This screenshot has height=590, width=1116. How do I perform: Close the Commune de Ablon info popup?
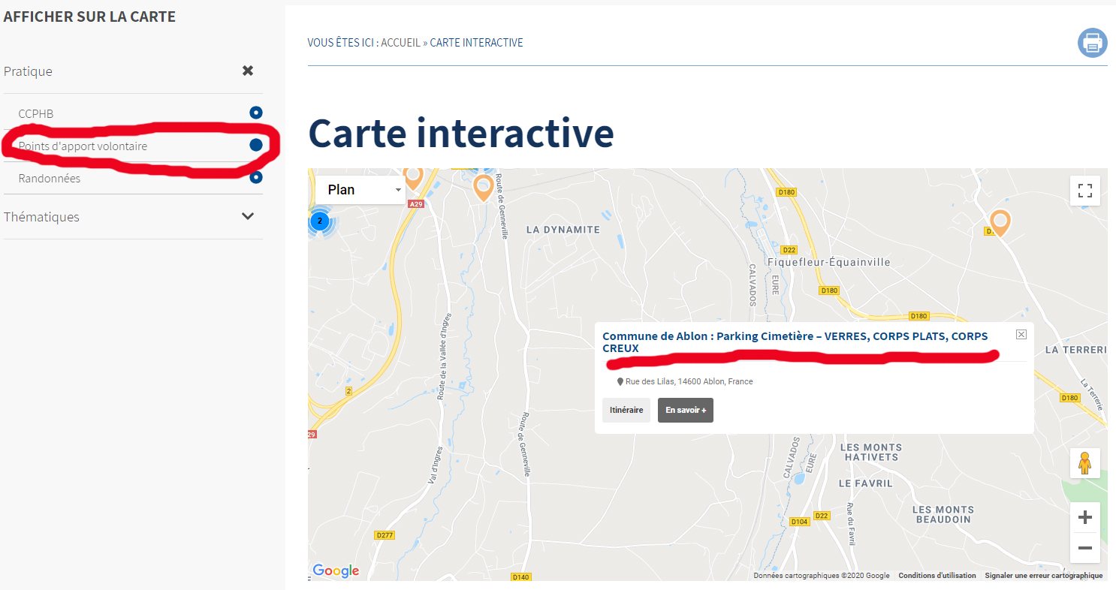1021,335
